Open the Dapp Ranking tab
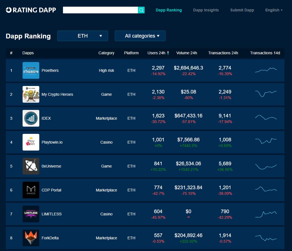292x251 pixels. (169, 10)
